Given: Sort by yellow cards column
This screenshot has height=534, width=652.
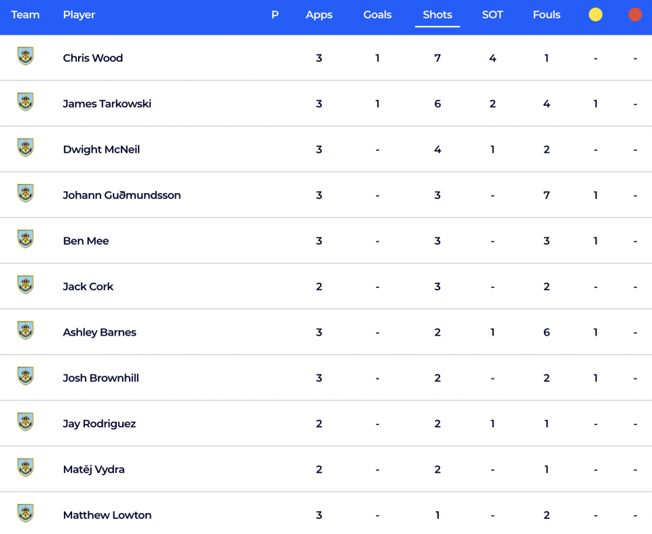Looking at the screenshot, I should click(596, 14).
